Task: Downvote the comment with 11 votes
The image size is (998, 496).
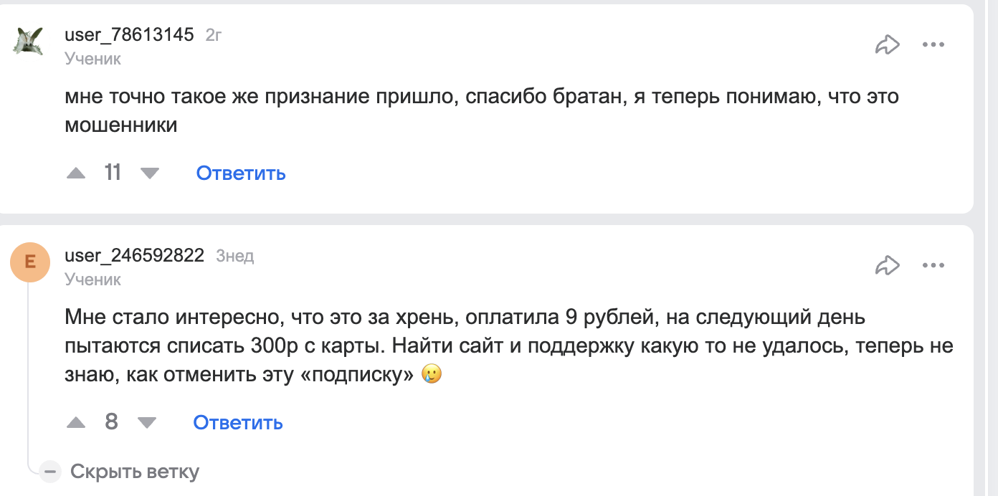Action: click(149, 173)
